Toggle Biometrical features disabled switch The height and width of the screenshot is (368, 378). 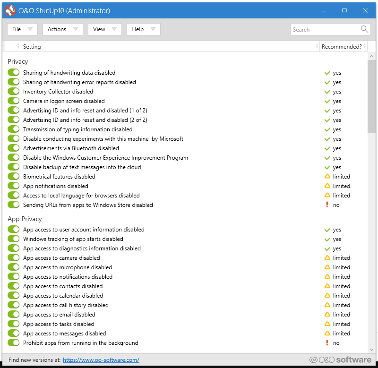point(14,176)
